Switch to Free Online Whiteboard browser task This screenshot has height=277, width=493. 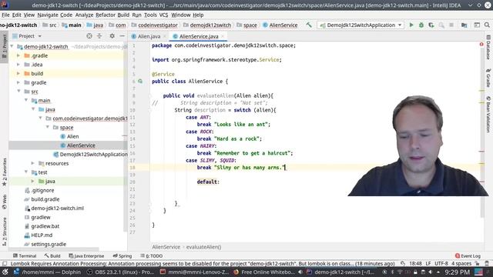click(264, 272)
